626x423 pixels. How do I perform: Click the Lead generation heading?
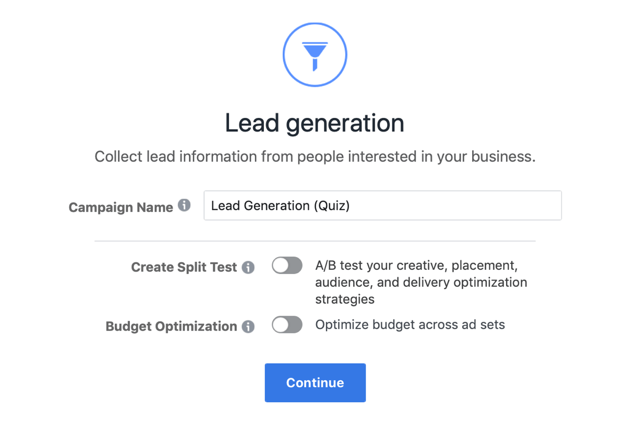pyautogui.click(x=314, y=123)
